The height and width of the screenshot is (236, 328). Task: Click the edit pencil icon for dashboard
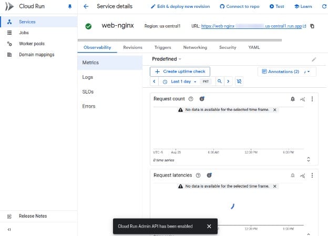pyautogui.click(x=314, y=59)
